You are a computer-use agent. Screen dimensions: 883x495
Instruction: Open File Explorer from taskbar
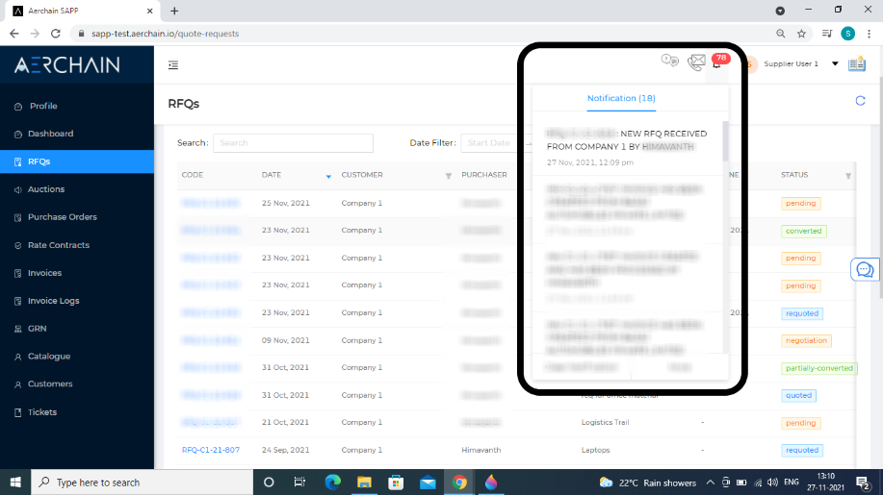364,483
